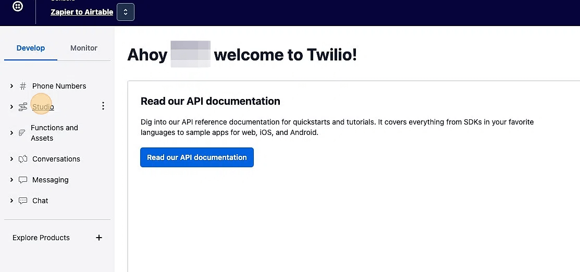Viewport: 580px width, 272px height.
Task: Click Explore Products label
Action: point(41,238)
